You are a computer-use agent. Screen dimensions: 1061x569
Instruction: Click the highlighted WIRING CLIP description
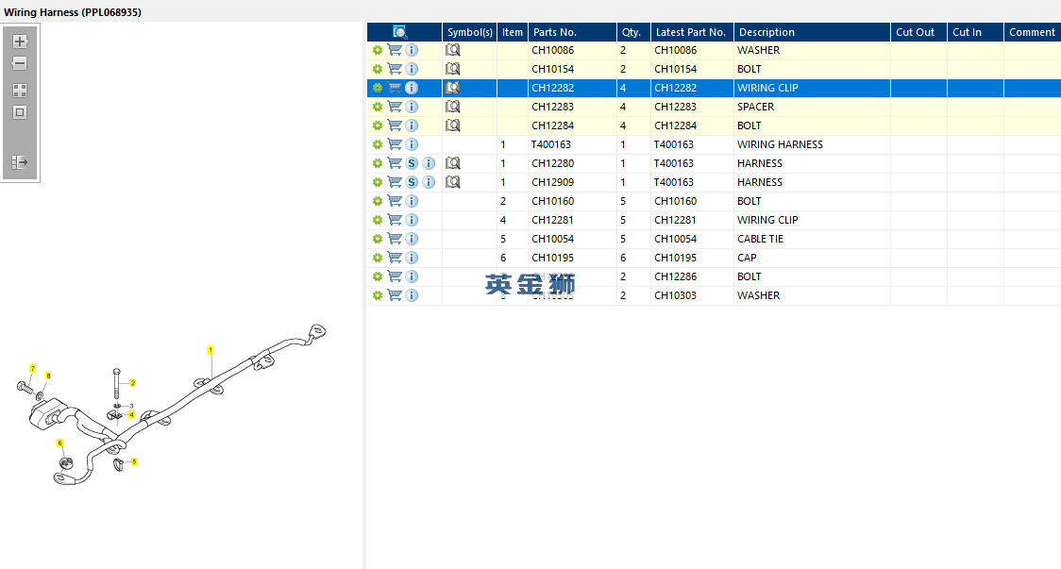tap(768, 88)
